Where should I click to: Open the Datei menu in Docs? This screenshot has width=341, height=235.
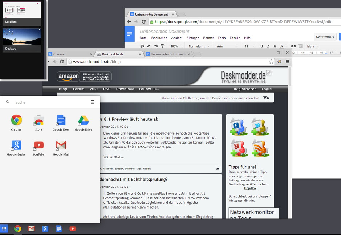[143, 38]
